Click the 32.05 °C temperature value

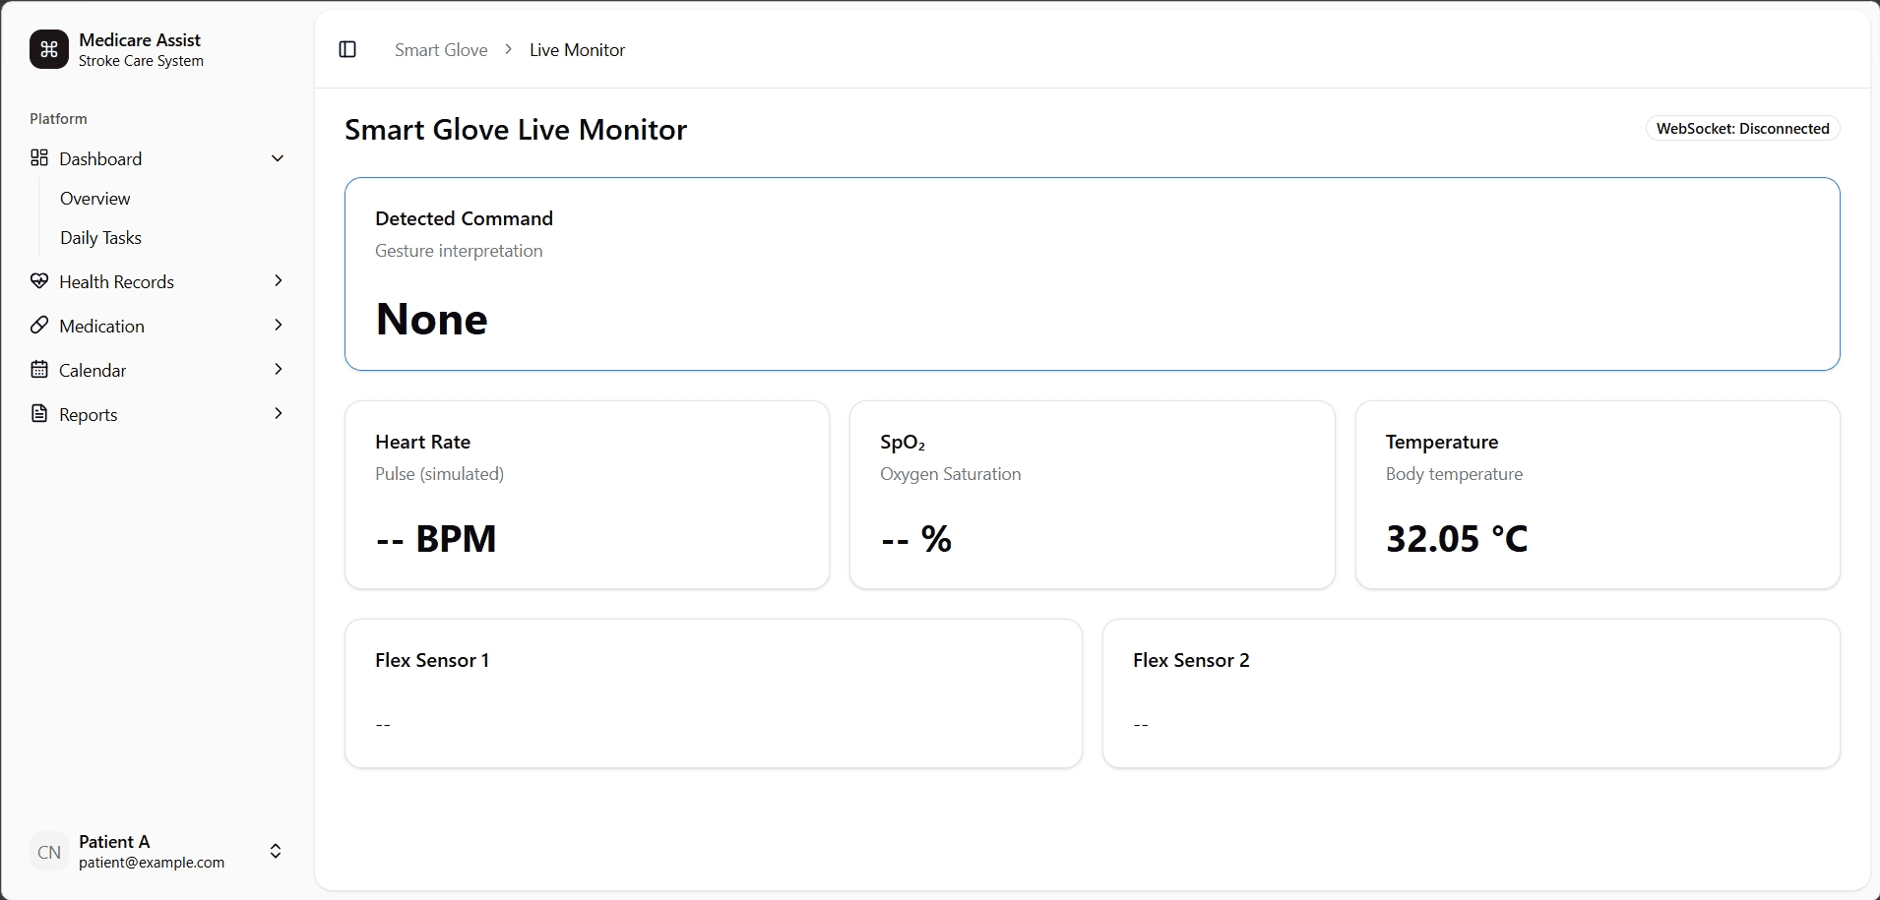click(x=1457, y=539)
